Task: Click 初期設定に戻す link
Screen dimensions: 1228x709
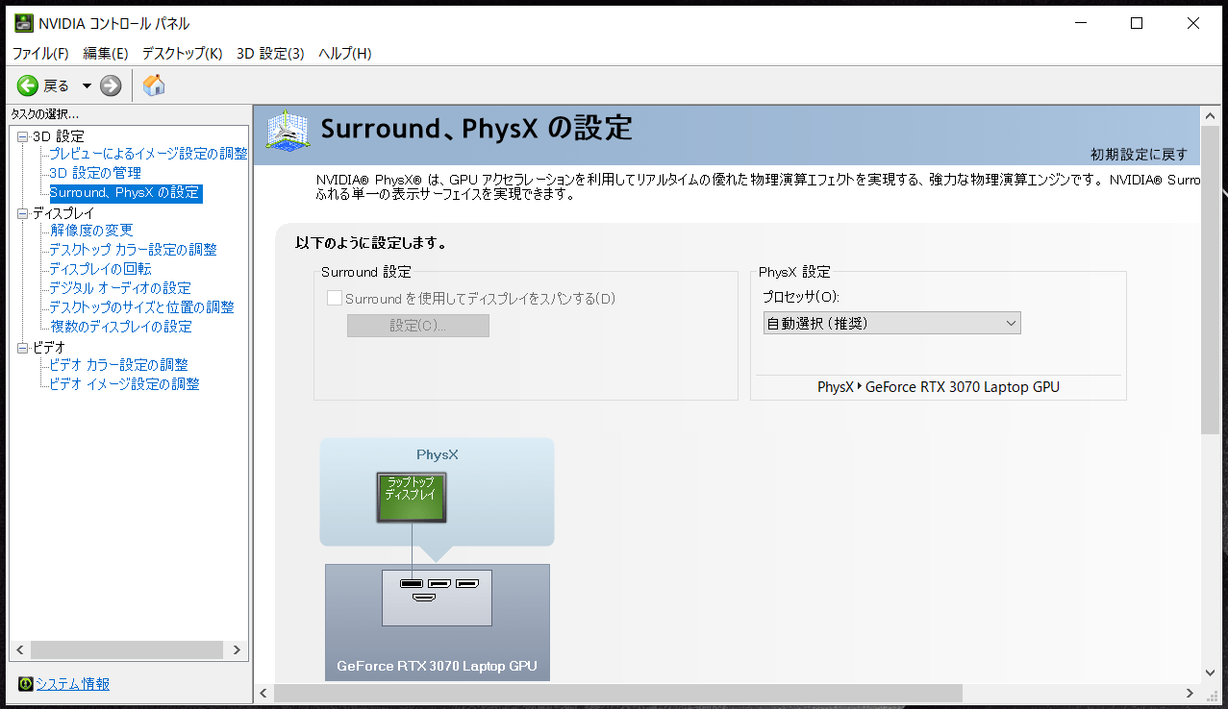Action: click(1139, 155)
